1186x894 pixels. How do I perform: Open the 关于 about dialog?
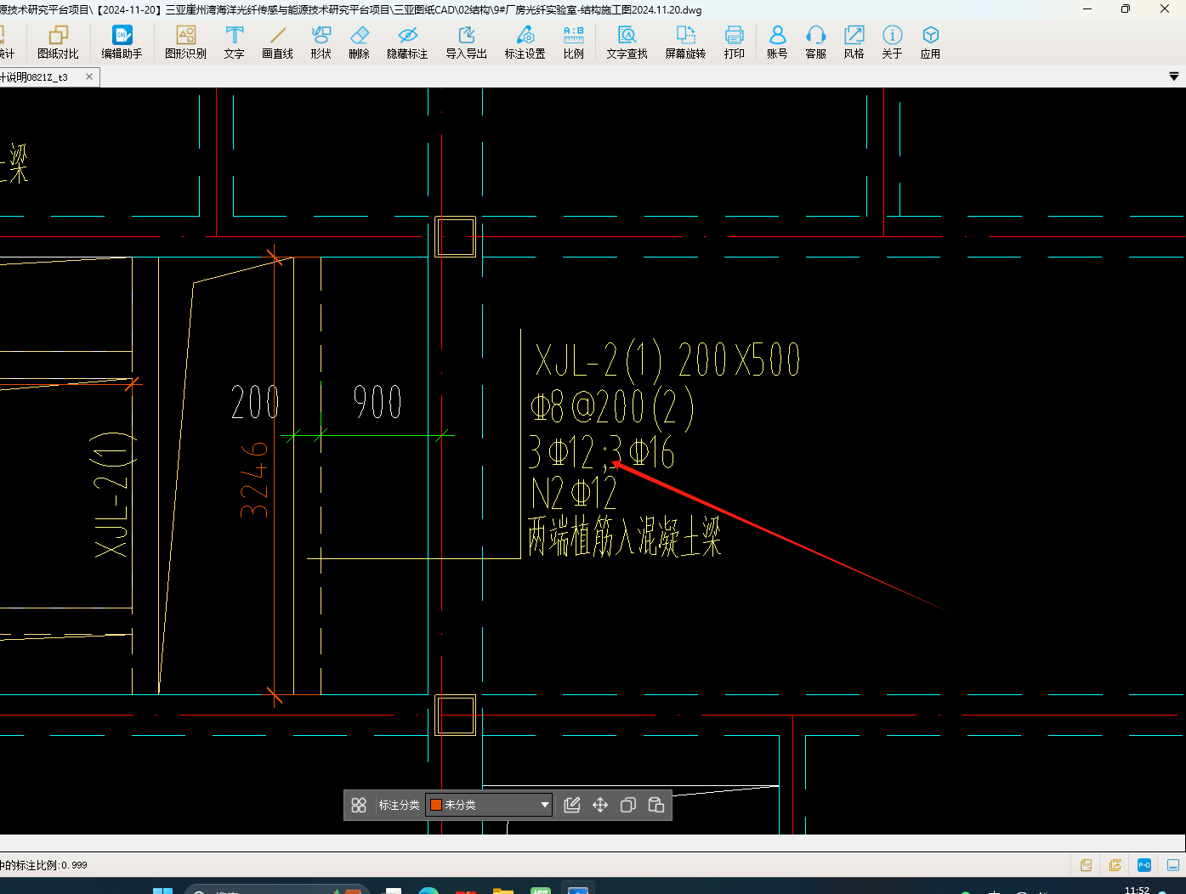point(892,42)
